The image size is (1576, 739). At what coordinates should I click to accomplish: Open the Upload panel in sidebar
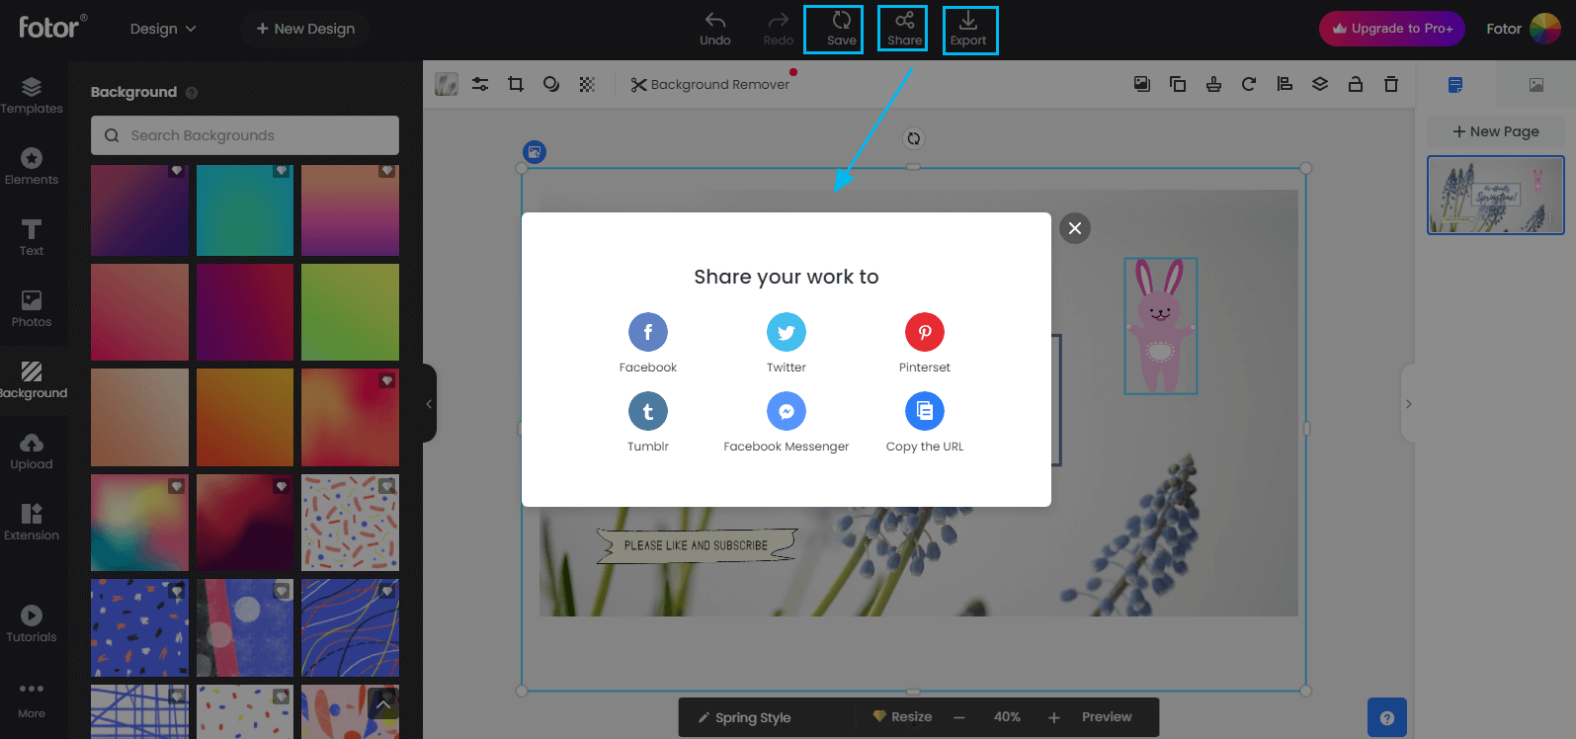(32, 452)
